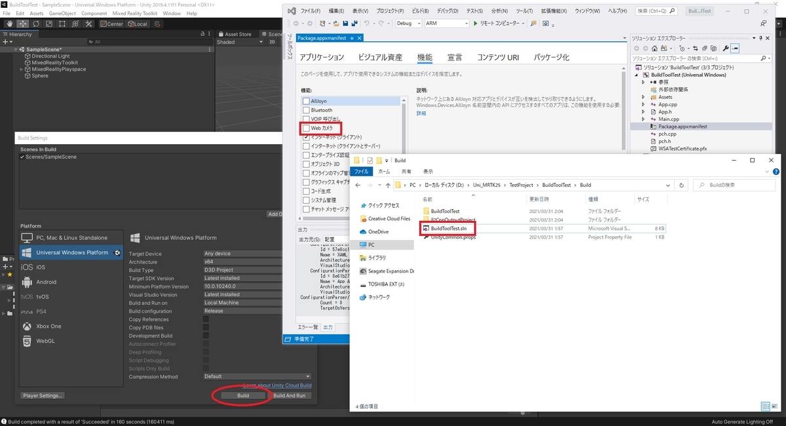
Task: Switch to パッケージ化 manifest tab
Action: pyautogui.click(x=553, y=58)
